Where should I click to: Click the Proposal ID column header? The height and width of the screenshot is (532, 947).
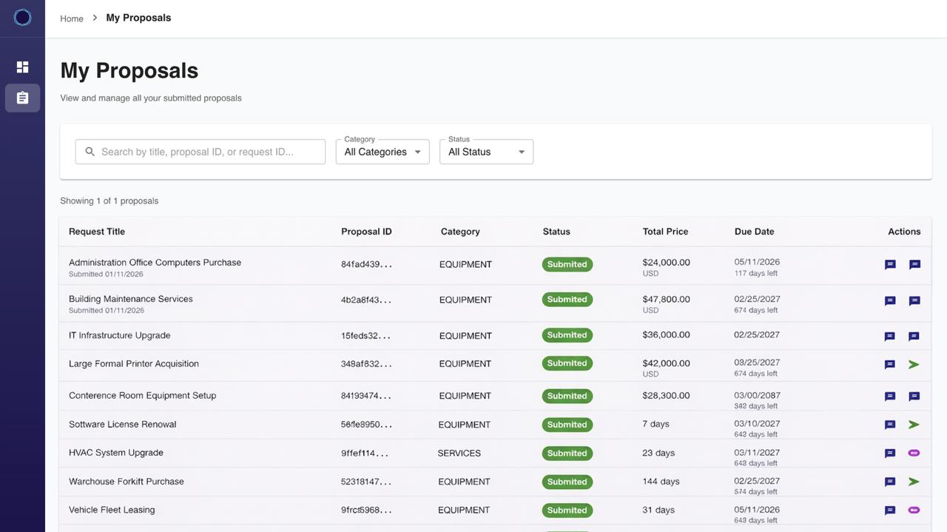(x=366, y=232)
